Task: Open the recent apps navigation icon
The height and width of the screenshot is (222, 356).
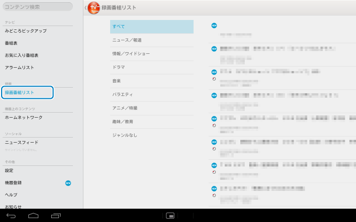Action: [x=56, y=215]
